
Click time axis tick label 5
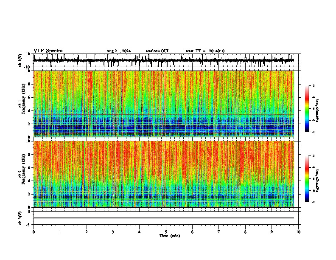pyautogui.click(x=166, y=232)
